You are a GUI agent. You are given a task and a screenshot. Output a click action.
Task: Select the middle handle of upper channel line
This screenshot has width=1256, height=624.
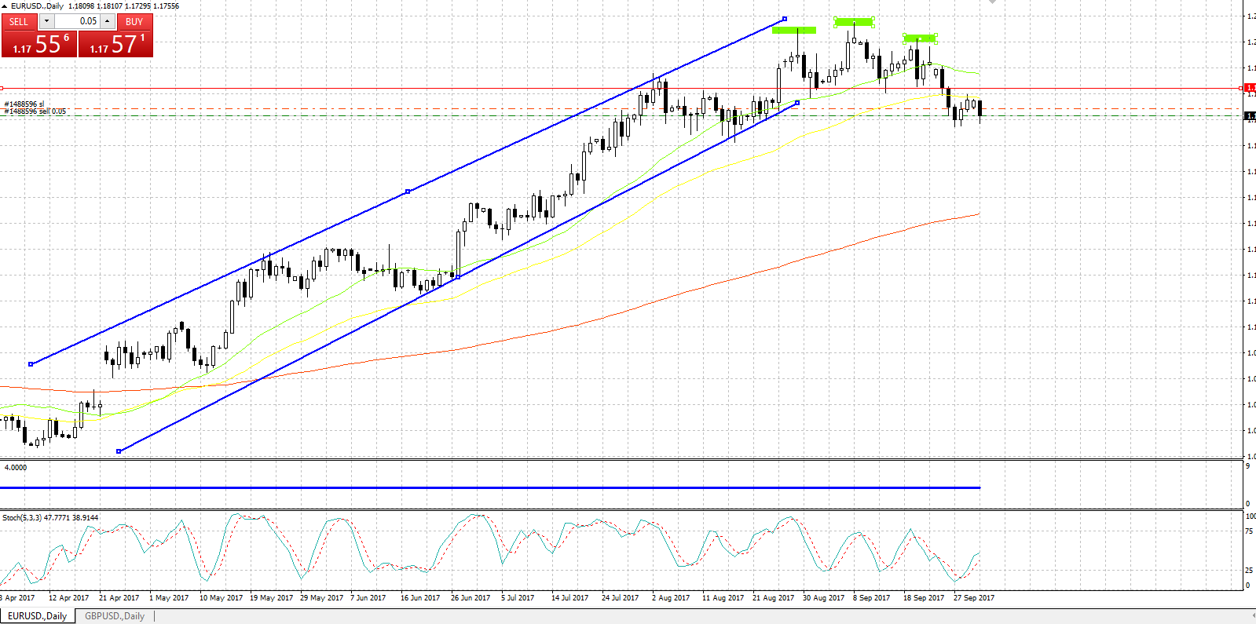tap(407, 192)
